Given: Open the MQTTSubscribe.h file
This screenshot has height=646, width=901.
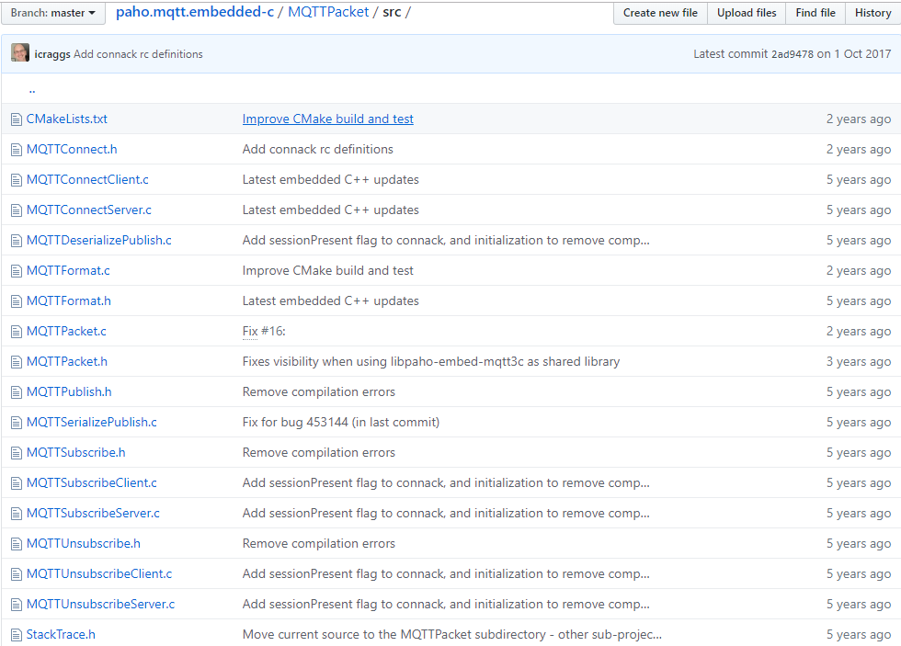Looking at the screenshot, I should (x=75, y=452).
